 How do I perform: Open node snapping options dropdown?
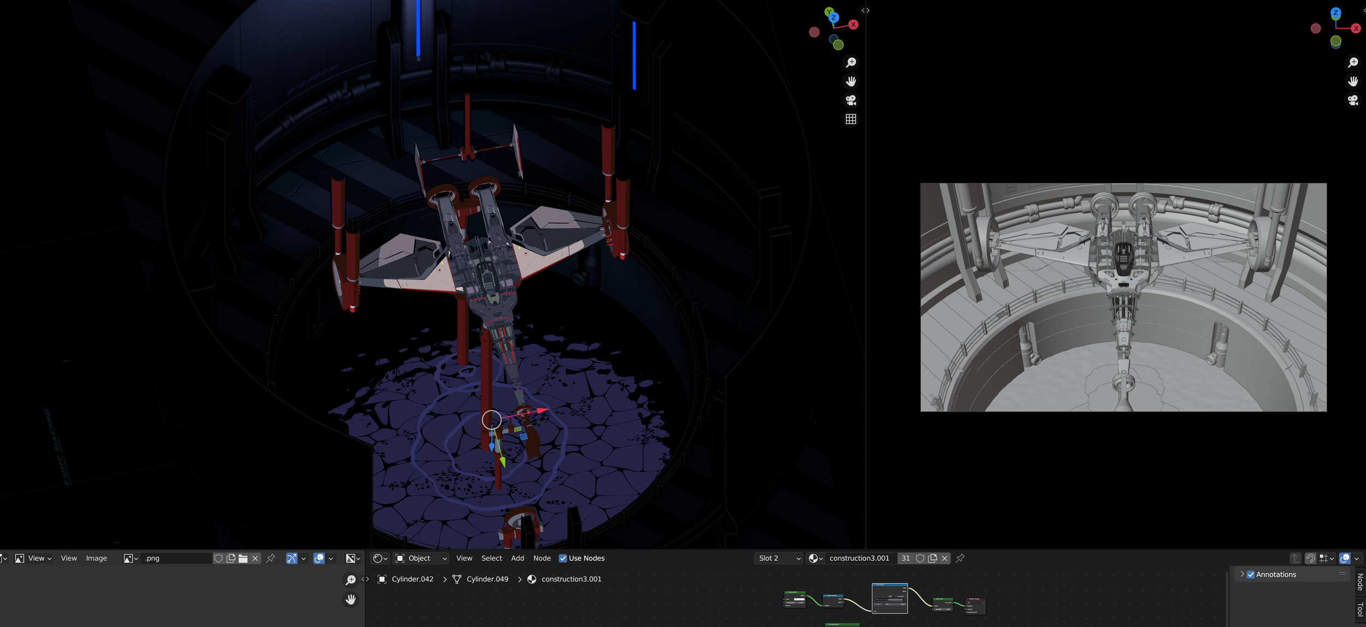[x=1327, y=558]
